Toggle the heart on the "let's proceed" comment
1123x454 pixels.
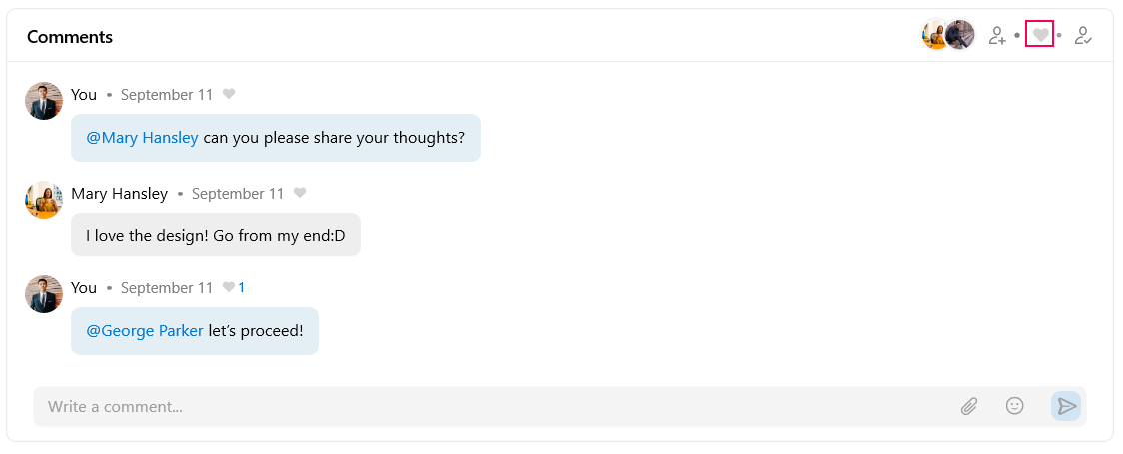[x=229, y=288]
